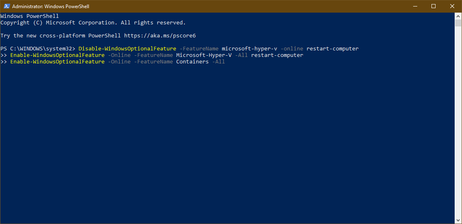The image size is (462, 224).
Task: Minimize the PowerShell window
Action: [415, 6]
